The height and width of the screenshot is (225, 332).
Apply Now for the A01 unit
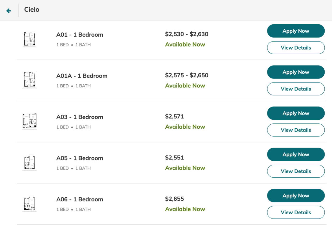296,31
